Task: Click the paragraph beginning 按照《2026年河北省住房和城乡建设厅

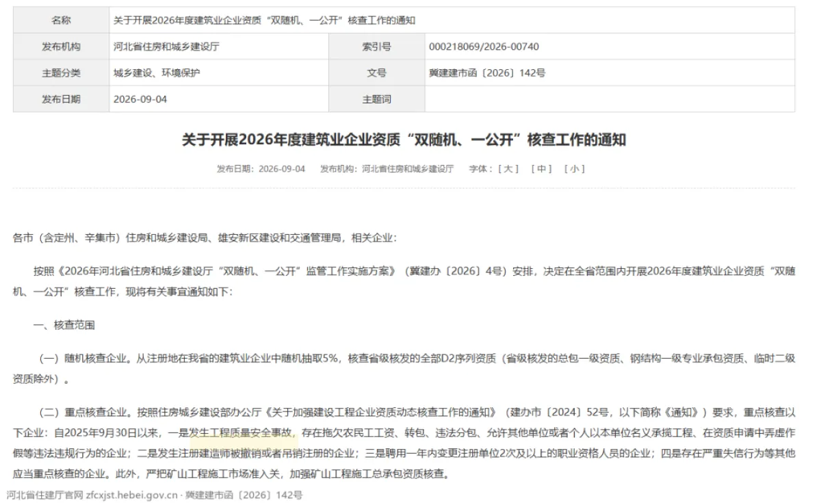Action: click(404, 281)
